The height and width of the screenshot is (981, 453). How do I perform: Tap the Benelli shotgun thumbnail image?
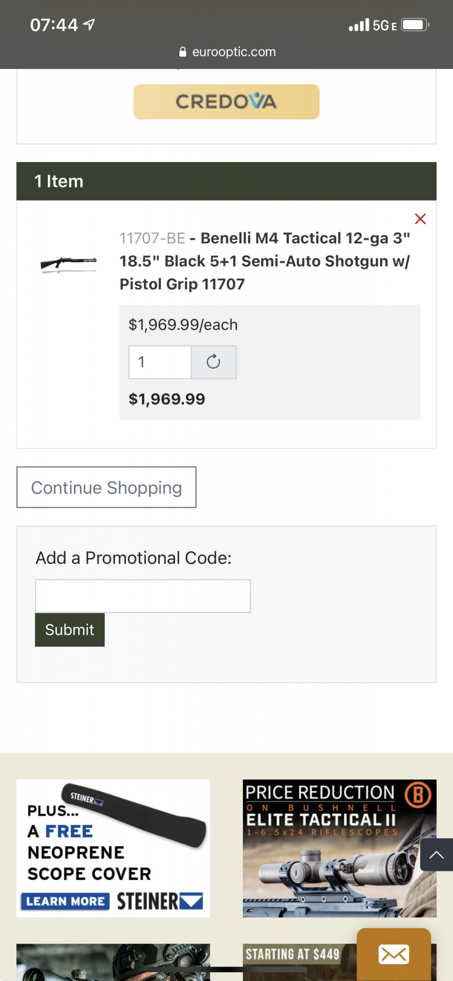click(68, 262)
